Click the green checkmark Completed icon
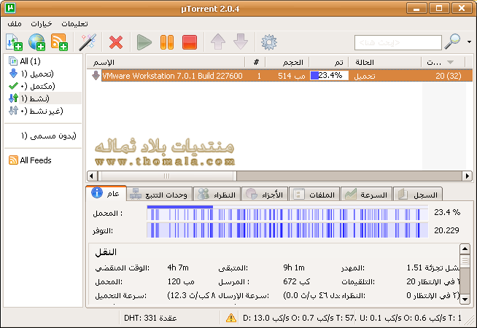 pos(13,86)
